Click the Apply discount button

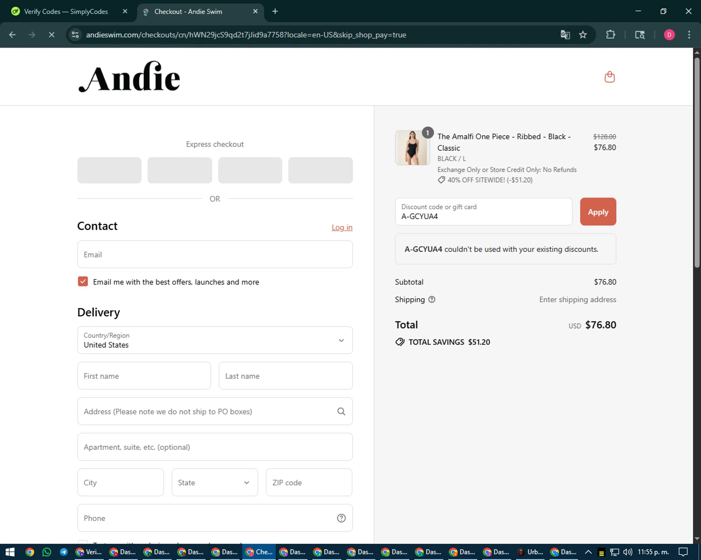(x=598, y=212)
